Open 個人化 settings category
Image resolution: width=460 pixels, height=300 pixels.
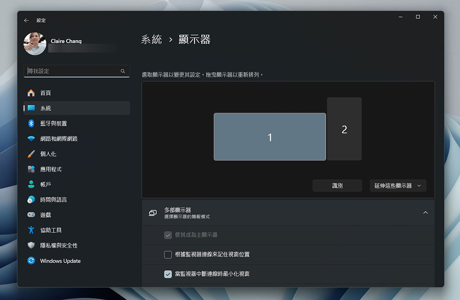76,154
